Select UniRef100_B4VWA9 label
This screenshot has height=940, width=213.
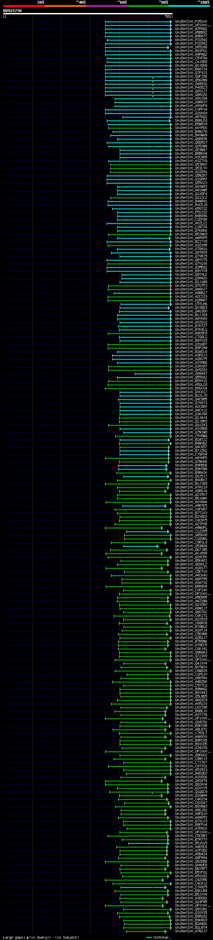[191, 135]
